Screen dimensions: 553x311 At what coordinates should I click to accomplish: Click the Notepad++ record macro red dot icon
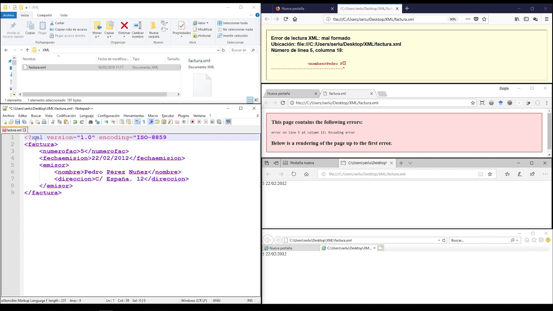coord(193,122)
